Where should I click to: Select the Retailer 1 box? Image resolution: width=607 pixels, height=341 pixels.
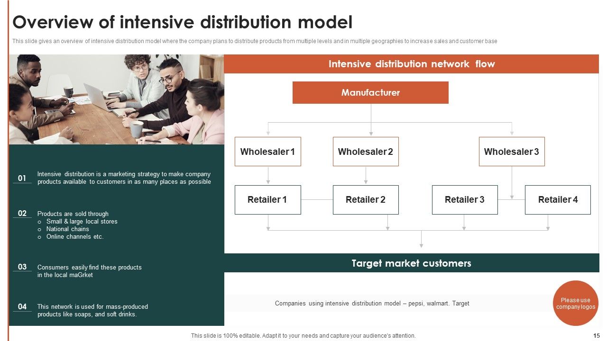tap(267, 199)
